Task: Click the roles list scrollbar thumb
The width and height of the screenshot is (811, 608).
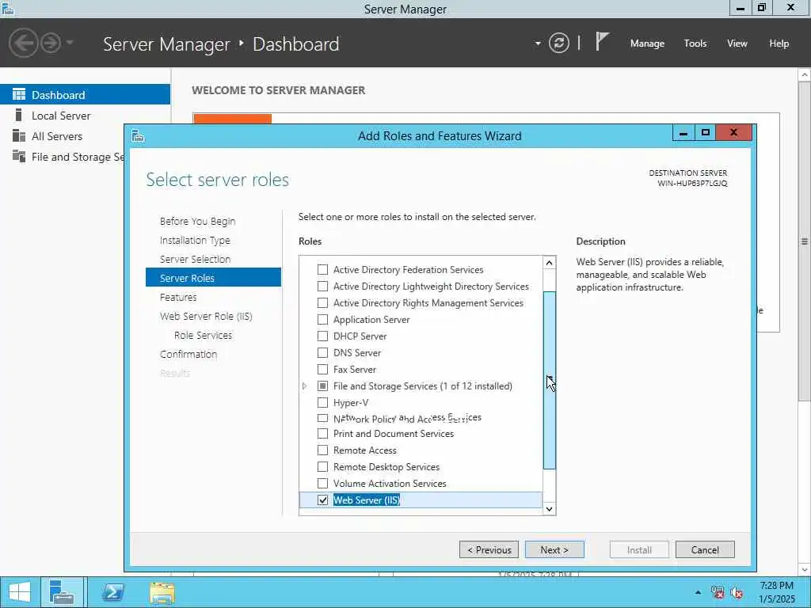Action: (550, 380)
